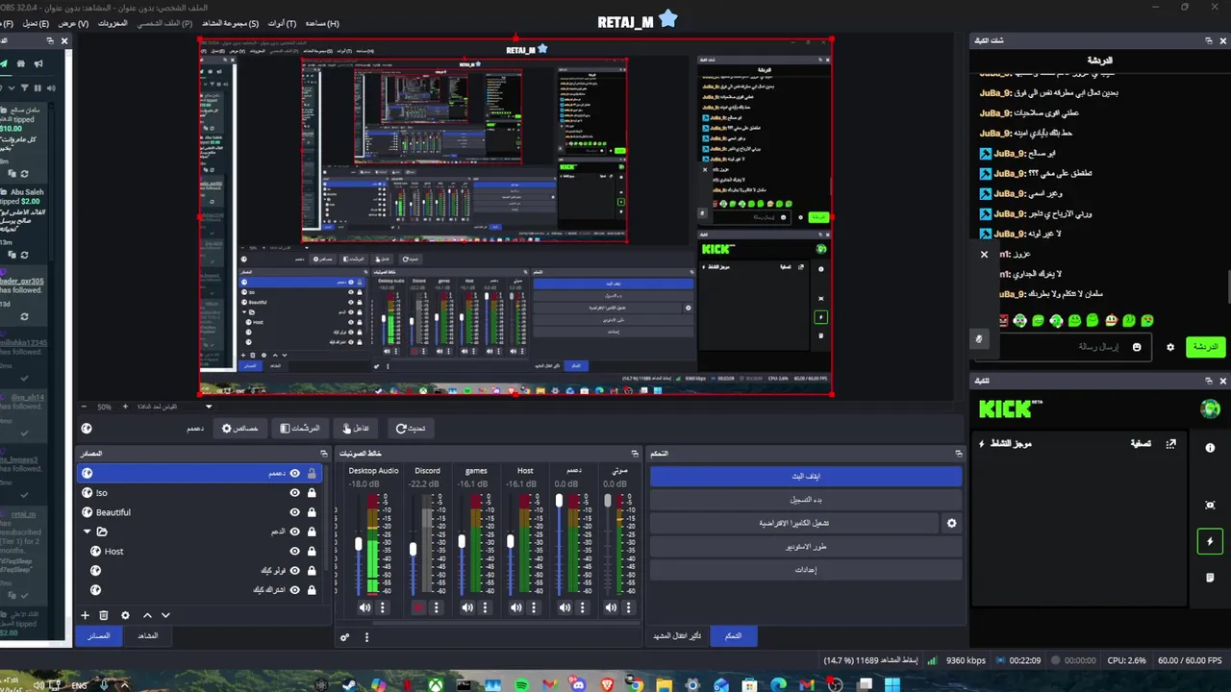Open the مجموعة المشاهد (S) menu
Viewport: 1231px width, 692px height.
point(230,23)
